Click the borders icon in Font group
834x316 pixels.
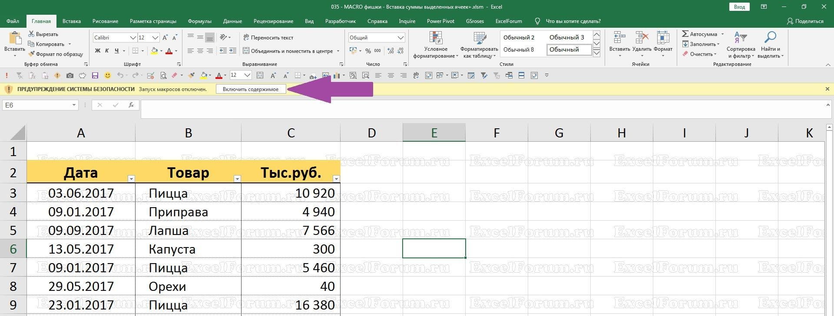click(x=135, y=51)
